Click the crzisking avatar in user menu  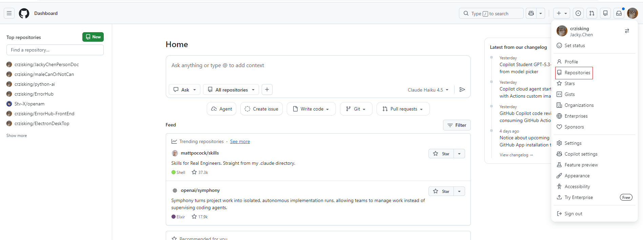[562, 31]
